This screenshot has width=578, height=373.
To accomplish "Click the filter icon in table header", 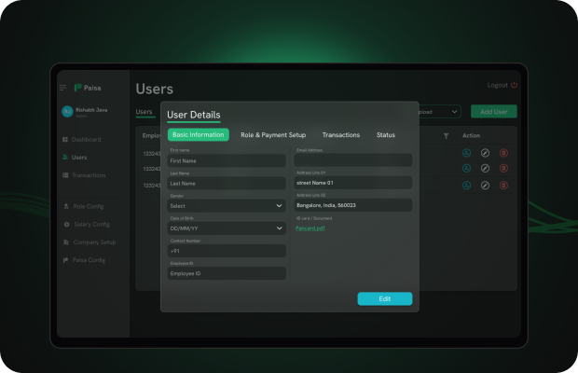I will [446, 136].
